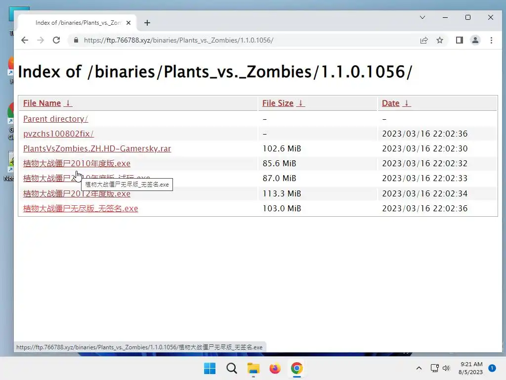
Task: Click the date 2023/03/16 22:02:34
Action: pyautogui.click(x=424, y=193)
